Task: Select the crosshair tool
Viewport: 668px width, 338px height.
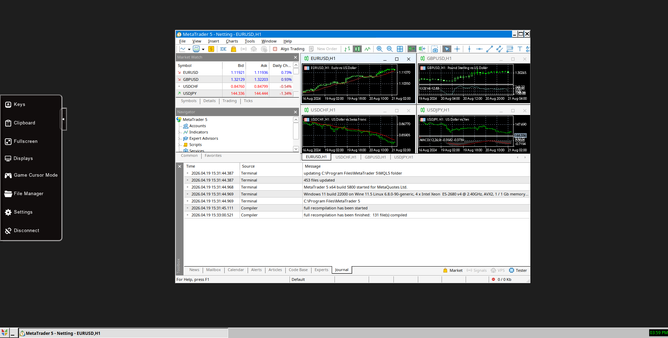Action: pyautogui.click(x=457, y=49)
